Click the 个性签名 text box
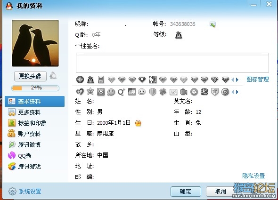The width and height of the screenshot is (278, 200). point(172,63)
